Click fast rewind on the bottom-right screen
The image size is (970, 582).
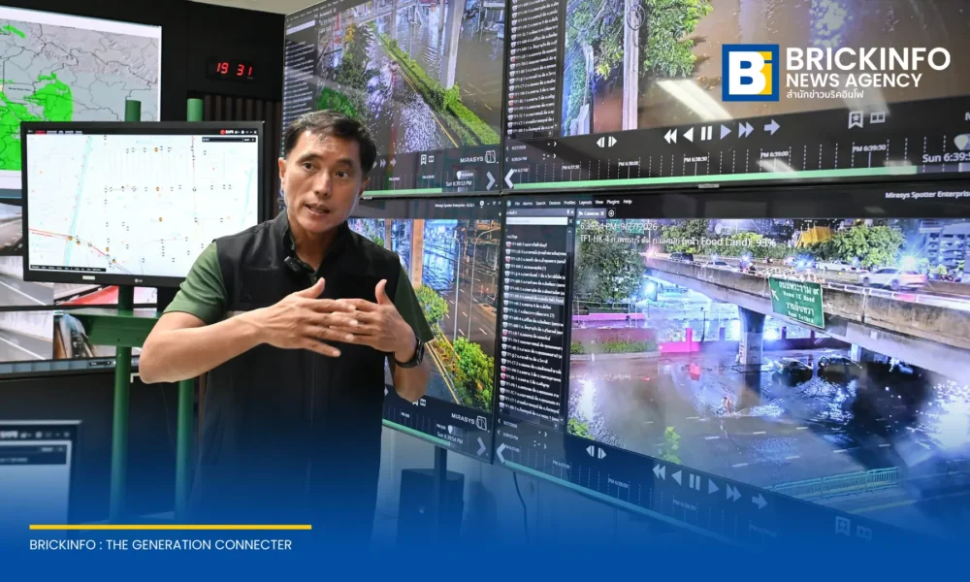(659, 471)
